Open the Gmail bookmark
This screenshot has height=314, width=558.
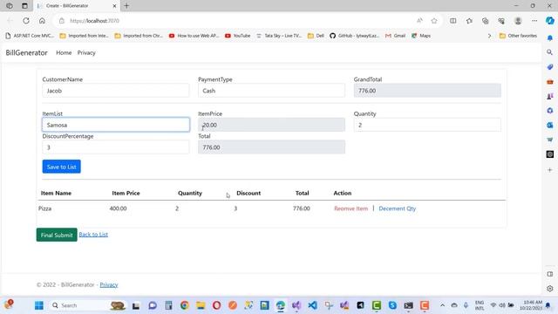click(395, 36)
